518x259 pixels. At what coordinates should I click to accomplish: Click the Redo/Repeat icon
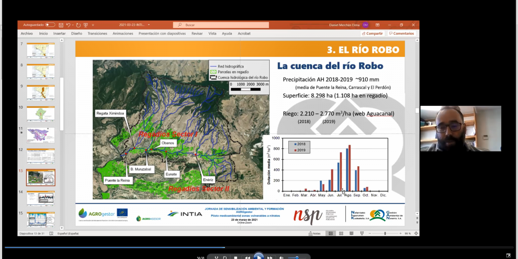78,25
